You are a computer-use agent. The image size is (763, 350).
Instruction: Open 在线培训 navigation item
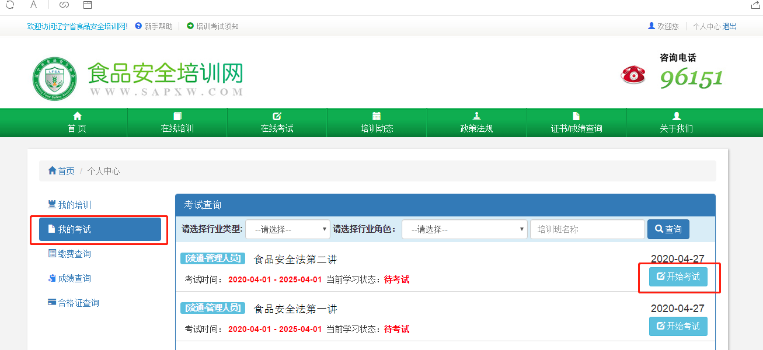(177, 123)
